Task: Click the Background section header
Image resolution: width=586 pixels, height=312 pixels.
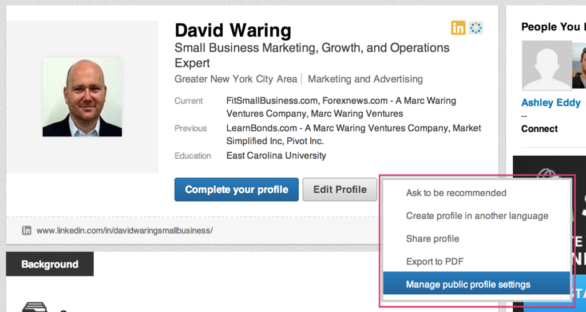Action: [50, 264]
